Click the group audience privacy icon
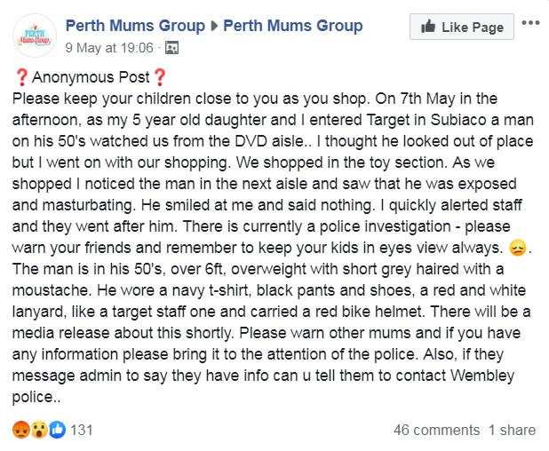Image resolution: width=549 pixels, height=451 pixels. point(171,48)
